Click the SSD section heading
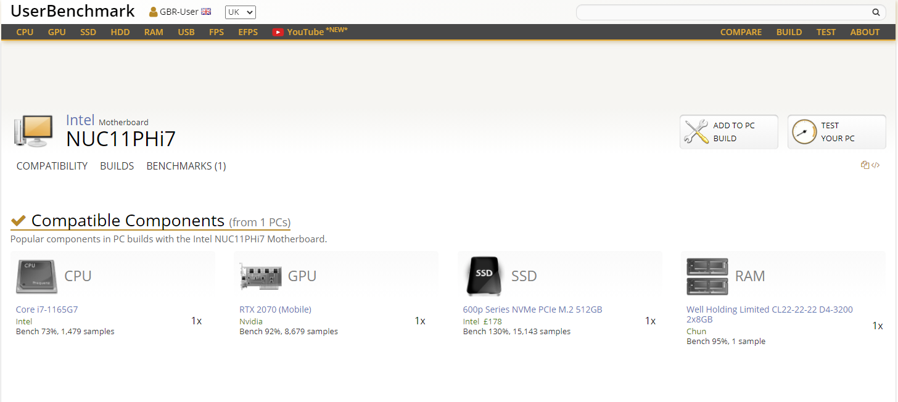The image size is (898, 402). coord(524,276)
